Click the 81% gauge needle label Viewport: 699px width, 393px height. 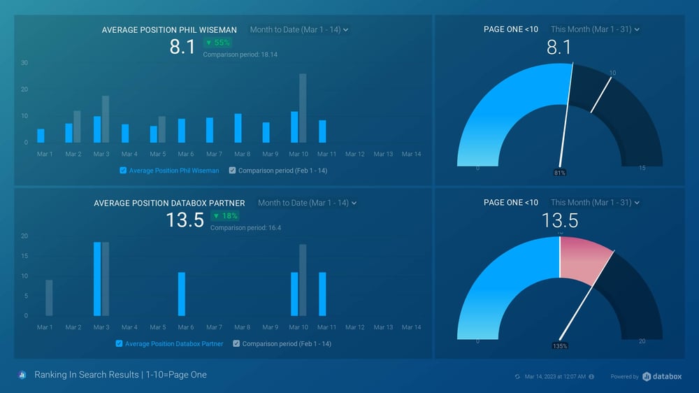point(559,173)
